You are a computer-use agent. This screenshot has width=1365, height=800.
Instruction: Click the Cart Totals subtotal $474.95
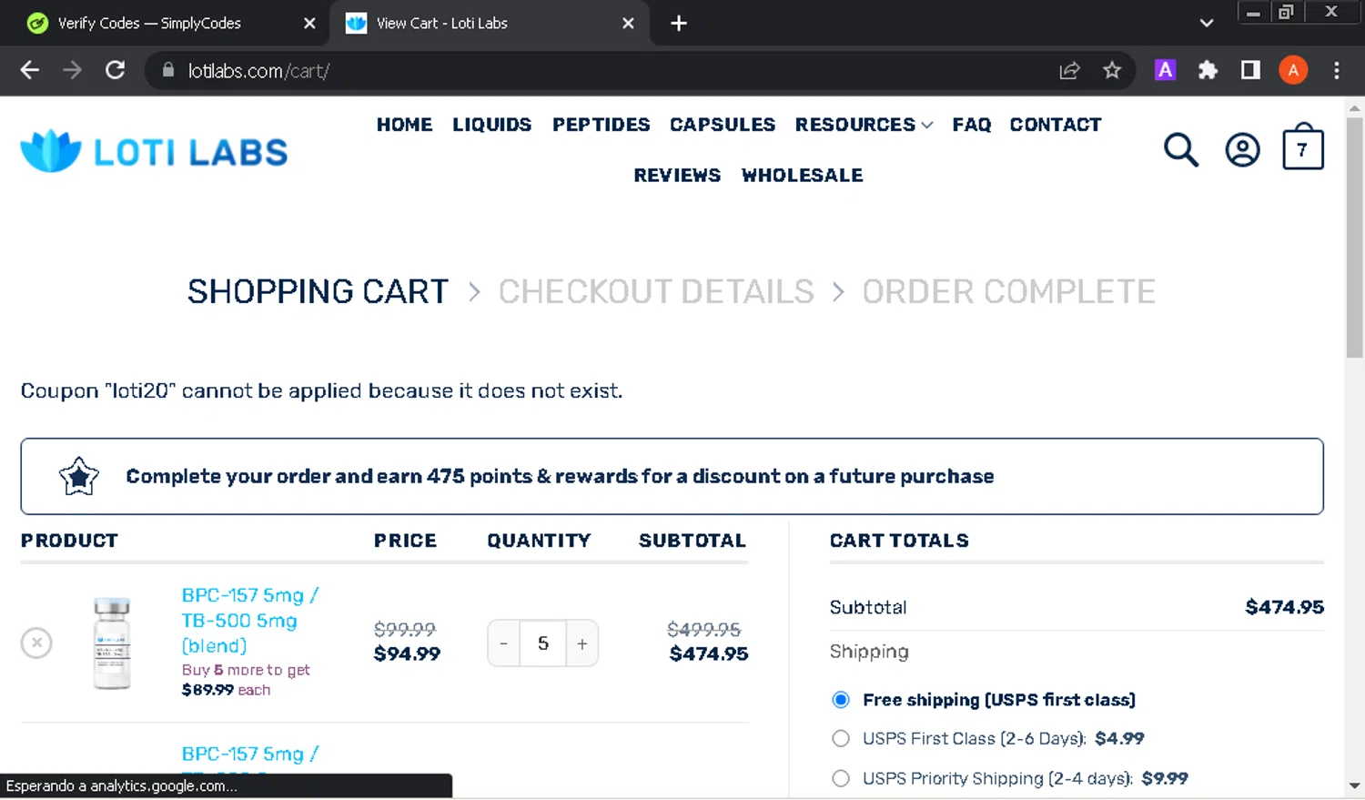pos(1284,607)
